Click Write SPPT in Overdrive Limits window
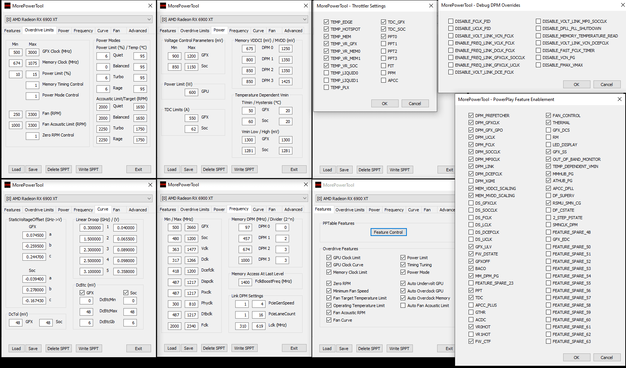 tap(89, 169)
